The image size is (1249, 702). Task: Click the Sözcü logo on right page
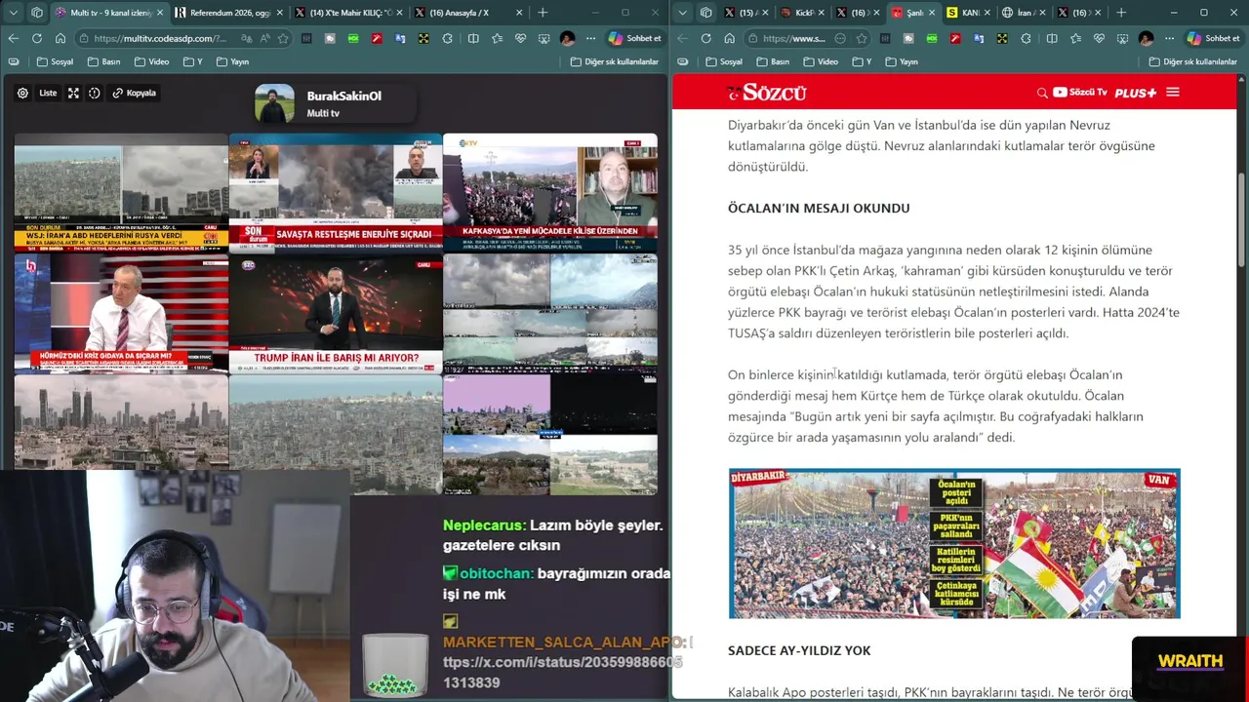pyautogui.click(x=766, y=93)
